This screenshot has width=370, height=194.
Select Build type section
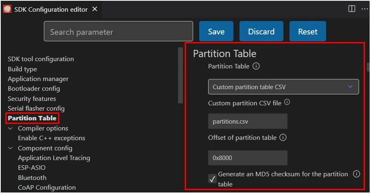(22, 69)
